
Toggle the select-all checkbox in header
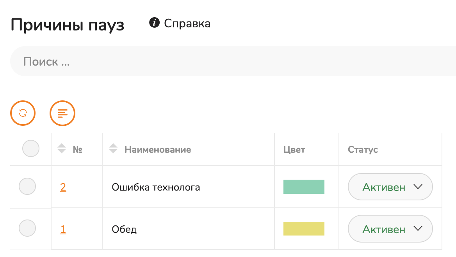pos(31,148)
